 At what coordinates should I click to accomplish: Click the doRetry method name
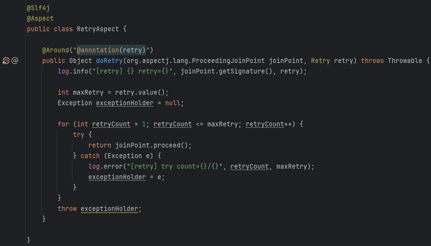tap(109, 61)
